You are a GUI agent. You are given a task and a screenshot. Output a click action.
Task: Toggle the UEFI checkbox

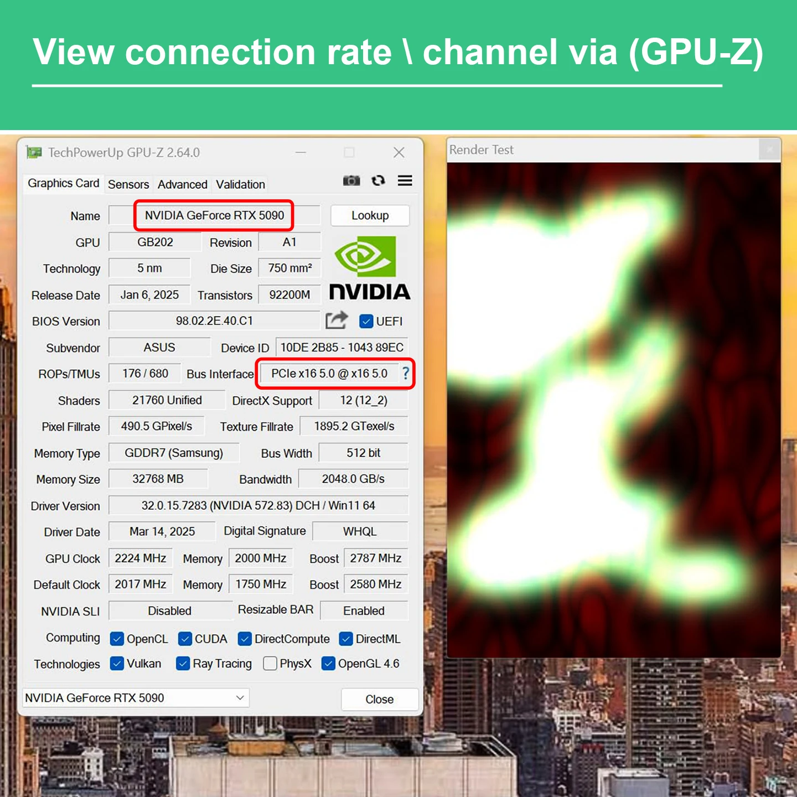366,321
